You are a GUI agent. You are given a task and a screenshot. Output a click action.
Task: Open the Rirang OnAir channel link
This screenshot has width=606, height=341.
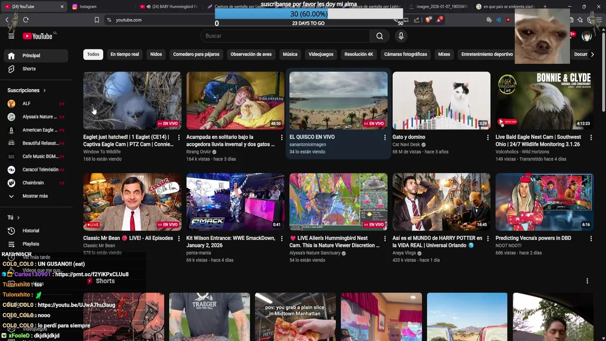pos(198,152)
